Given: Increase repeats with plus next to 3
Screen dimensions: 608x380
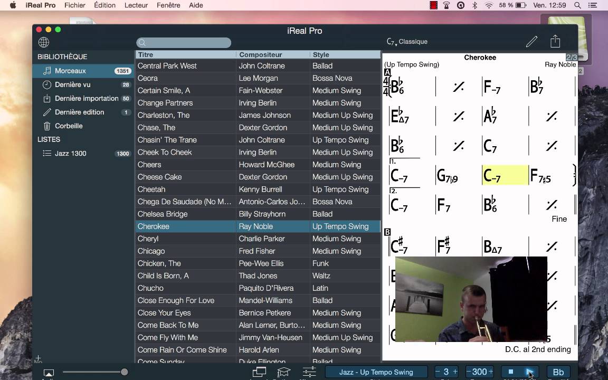Looking at the screenshot, I should click(455, 372).
